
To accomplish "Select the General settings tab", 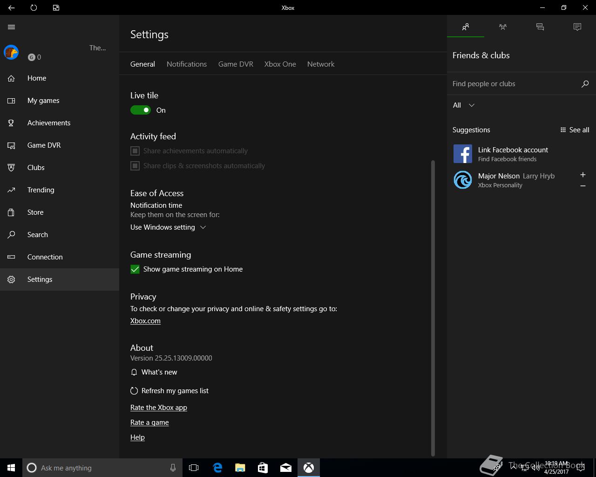I will click(142, 64).
